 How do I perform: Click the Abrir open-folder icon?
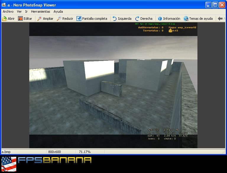[x=4, y=19]
